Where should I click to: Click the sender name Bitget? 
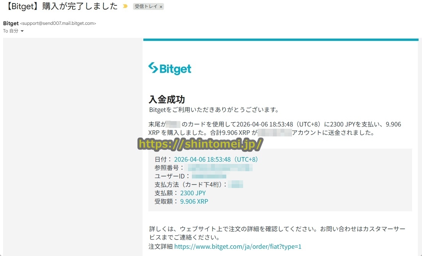(x=11, y=23)
